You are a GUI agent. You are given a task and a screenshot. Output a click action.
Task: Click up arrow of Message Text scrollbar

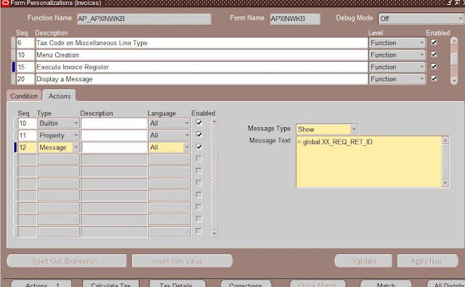pos(445,140)
